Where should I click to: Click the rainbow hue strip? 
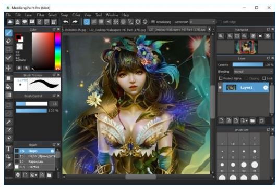[57, 51]
